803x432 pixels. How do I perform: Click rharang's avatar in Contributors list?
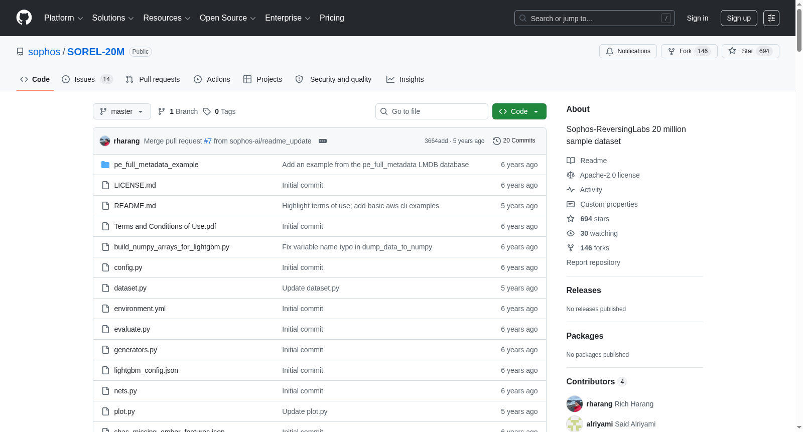575,404
